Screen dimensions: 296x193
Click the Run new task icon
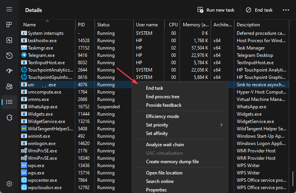pyautogui.click(x=200, y=10)
